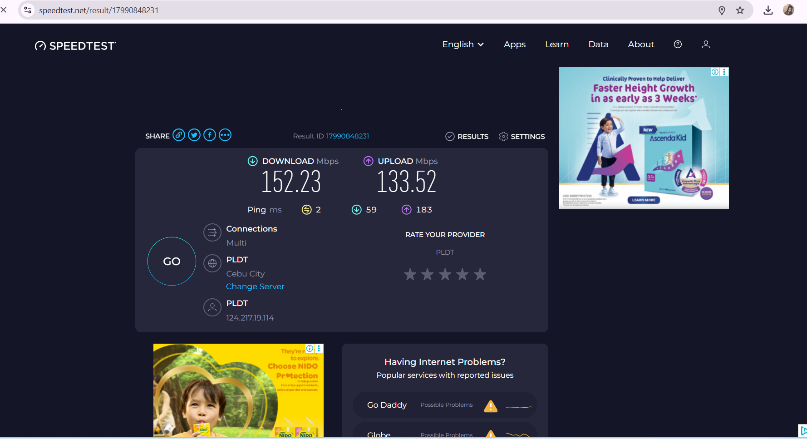Click the upload arrow icon
807x439 pixels.
pos(369,161)
